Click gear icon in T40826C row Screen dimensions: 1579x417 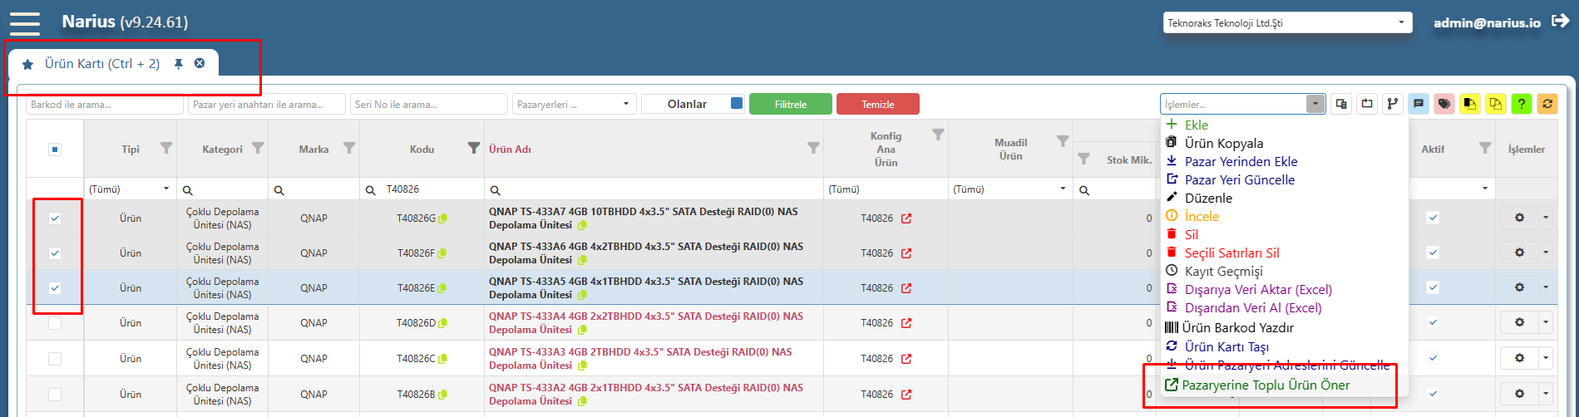[x=1520, y=358]
